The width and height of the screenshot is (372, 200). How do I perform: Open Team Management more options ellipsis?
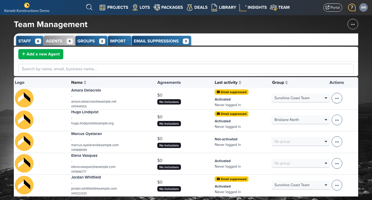coord(353,24)
